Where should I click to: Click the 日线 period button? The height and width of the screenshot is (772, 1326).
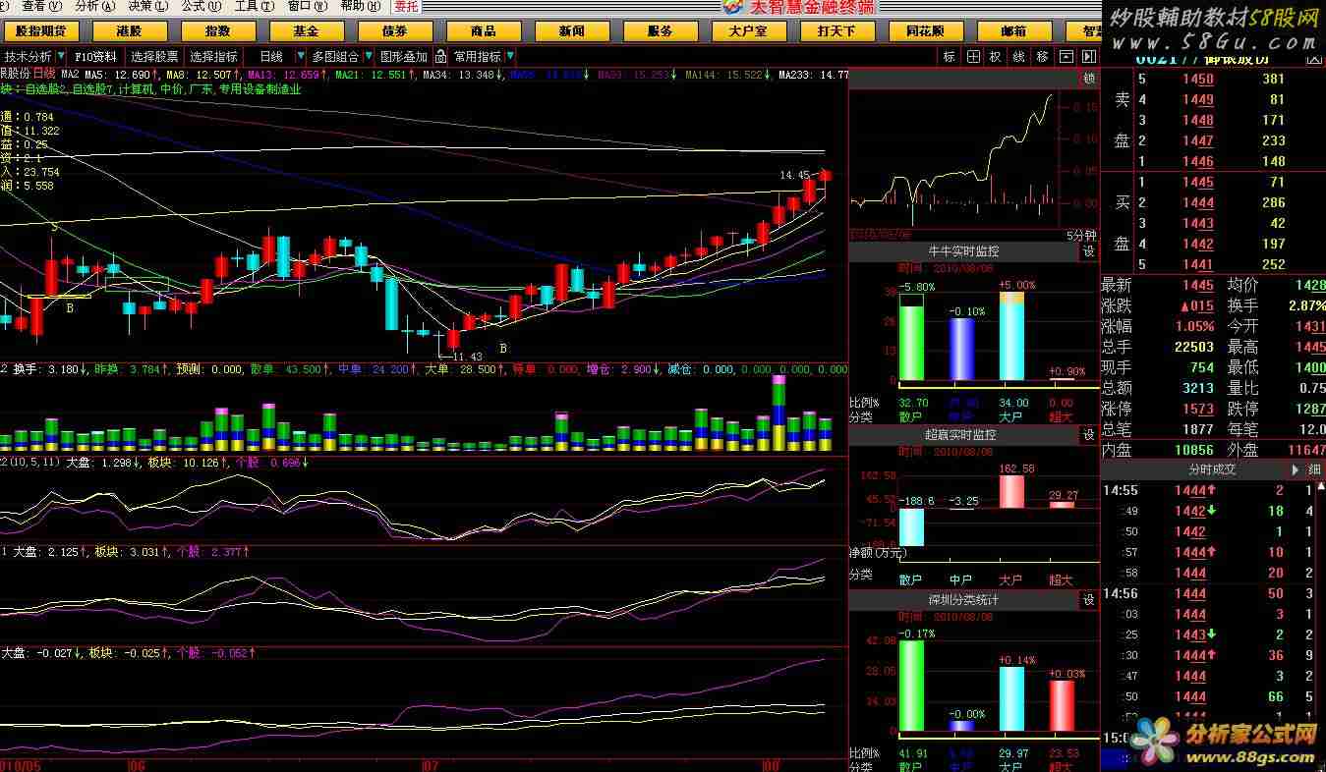click(271, 57)
